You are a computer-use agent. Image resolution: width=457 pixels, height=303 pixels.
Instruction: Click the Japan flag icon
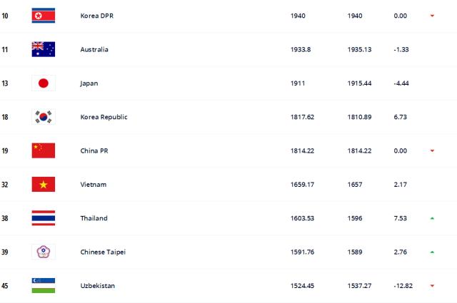[43, 83]
